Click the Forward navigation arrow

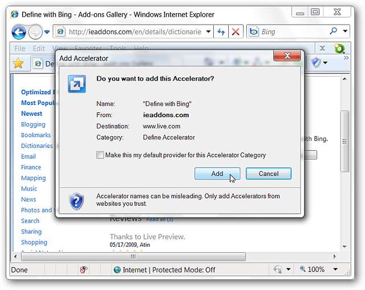click(35, 31)
